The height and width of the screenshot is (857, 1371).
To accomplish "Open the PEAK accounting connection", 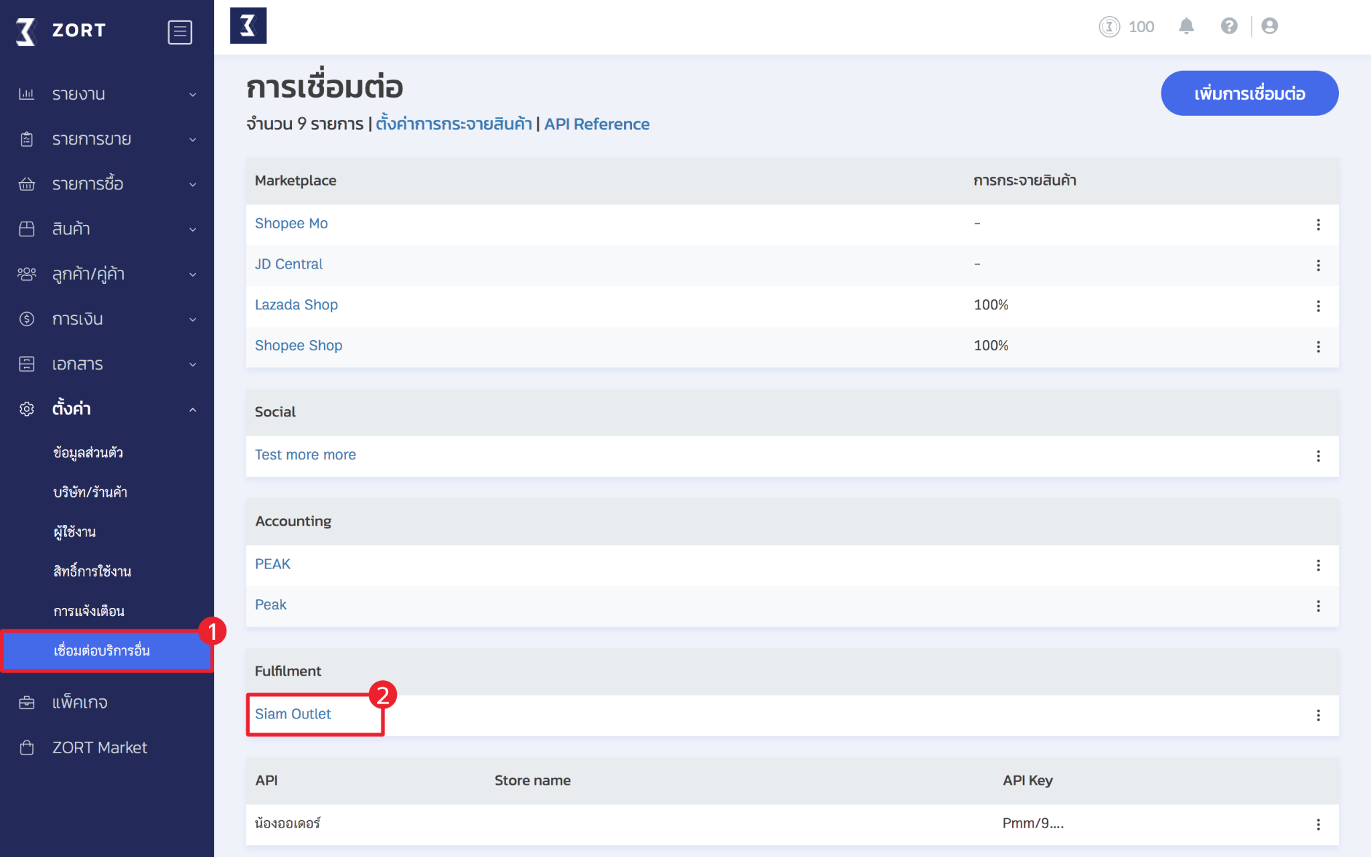I will 272,564.
